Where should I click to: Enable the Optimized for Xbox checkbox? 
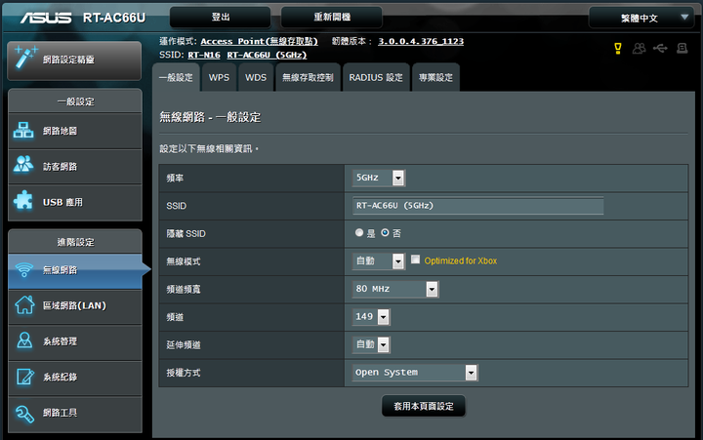(x=416, y=260)
